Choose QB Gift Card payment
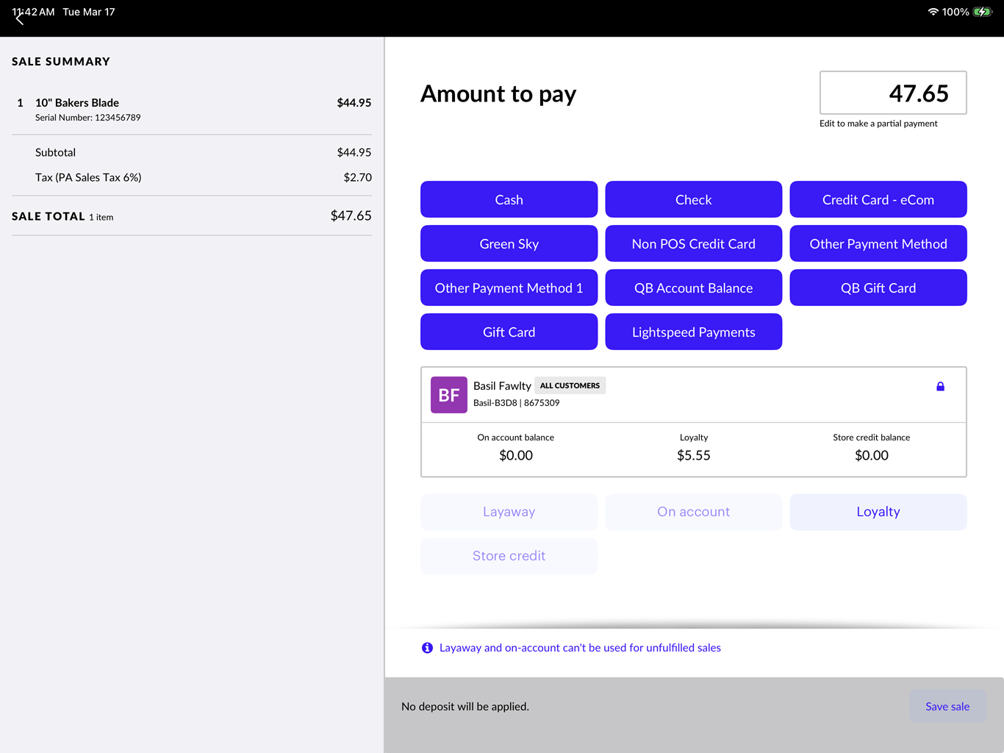The image size is (1004, 753). pos(878,288)
